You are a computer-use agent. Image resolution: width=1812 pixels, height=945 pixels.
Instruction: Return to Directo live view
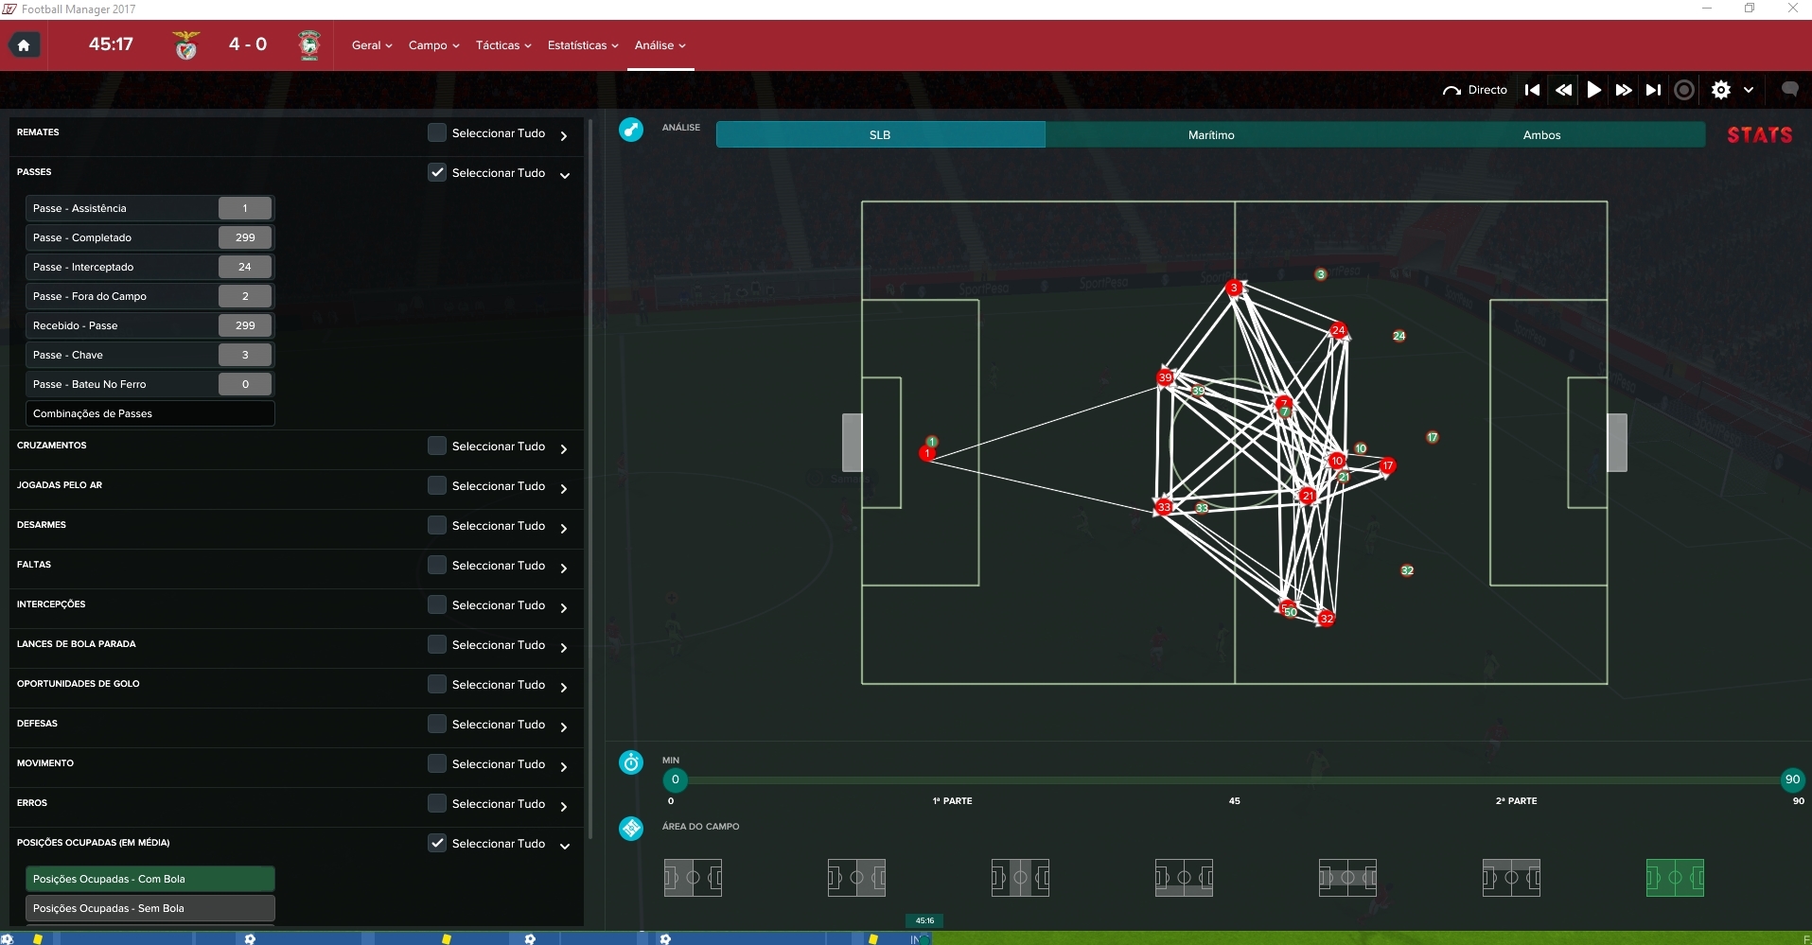(x=1475, y=90)
